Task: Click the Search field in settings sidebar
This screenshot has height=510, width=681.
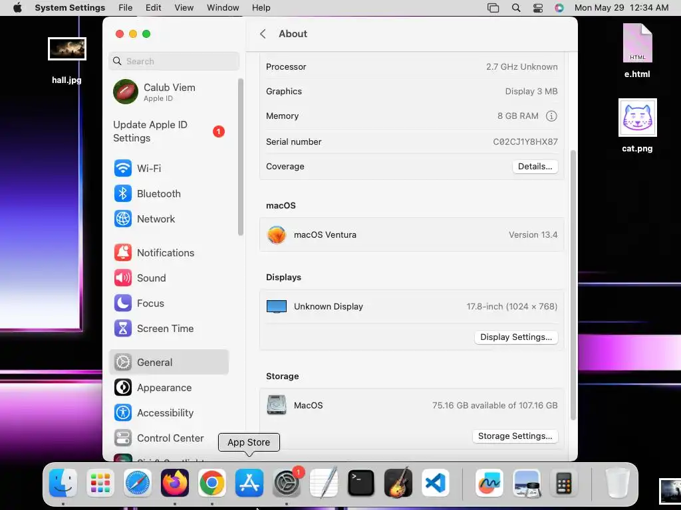Action: pos(174,61)
